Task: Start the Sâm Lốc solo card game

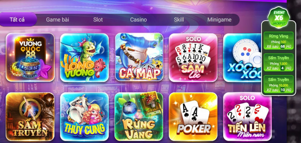Action: (193, 58)
